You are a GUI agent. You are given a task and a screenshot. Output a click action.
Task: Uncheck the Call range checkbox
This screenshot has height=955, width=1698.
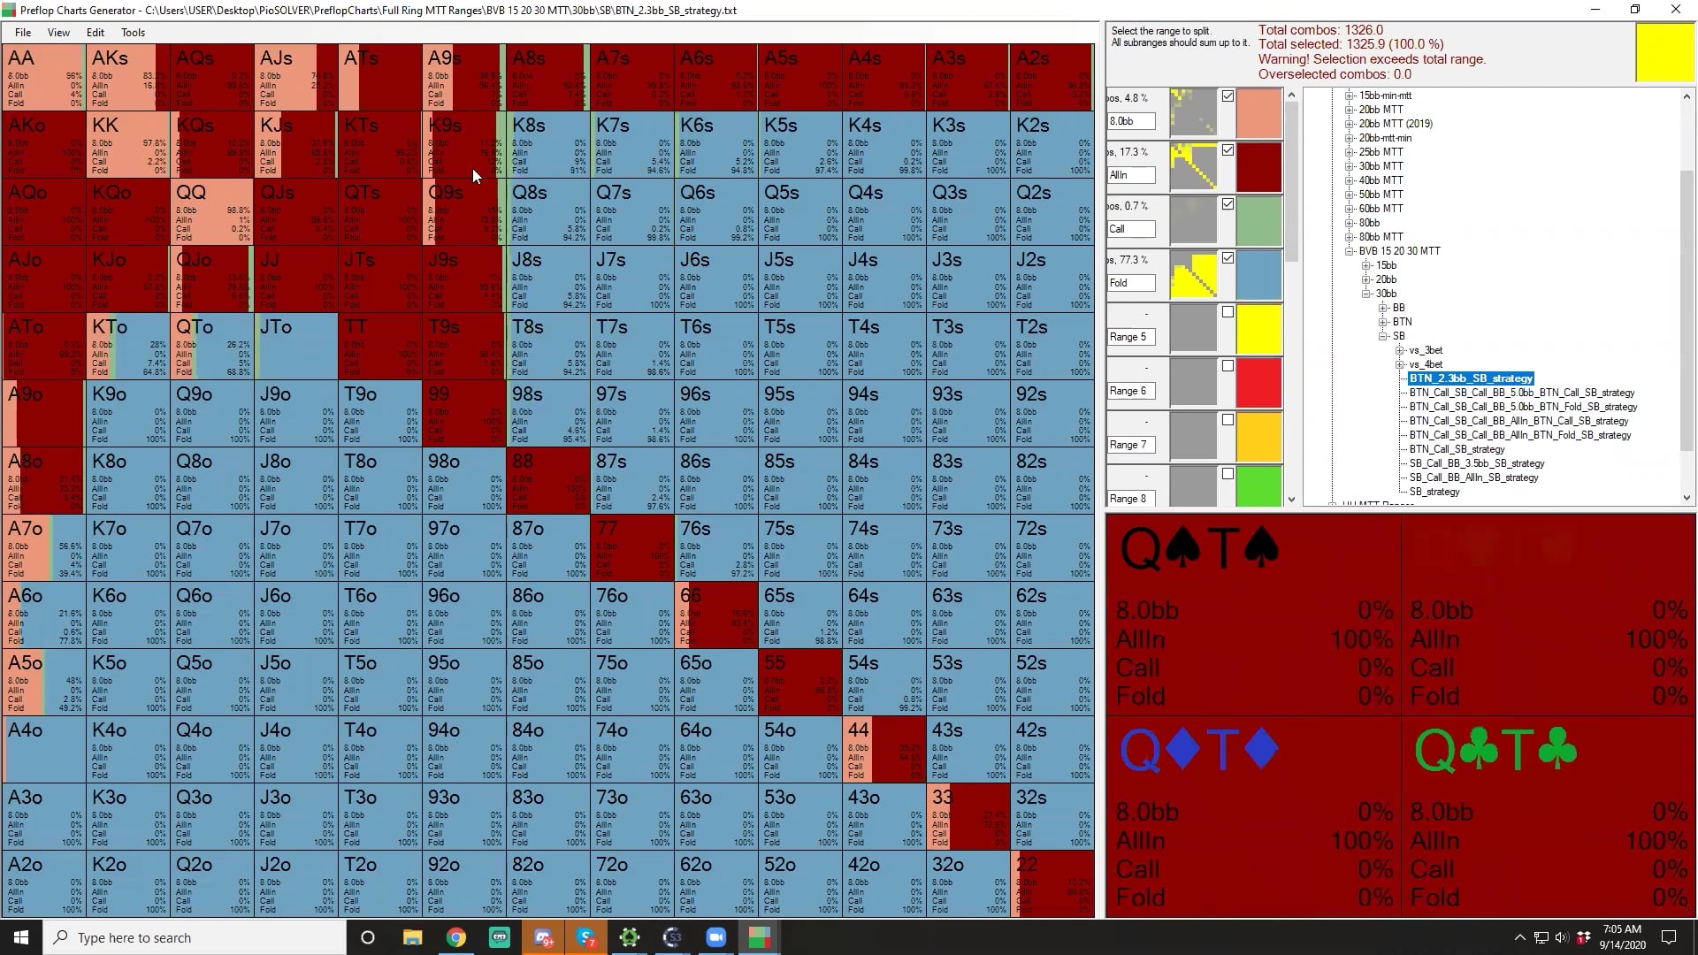click(x=1228, y=204)
